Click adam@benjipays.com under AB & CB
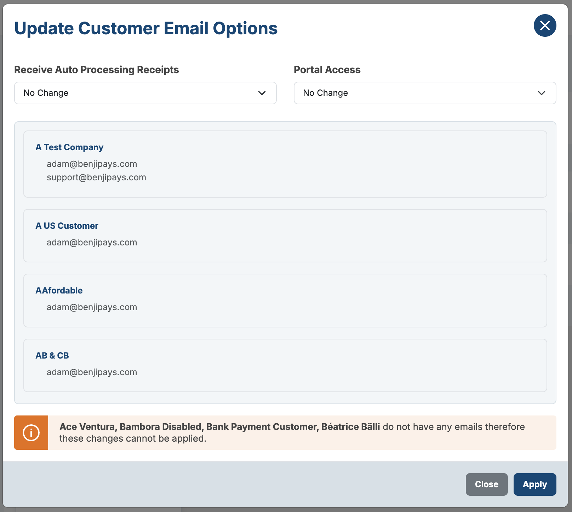572x512 pixels. point(92,372)
